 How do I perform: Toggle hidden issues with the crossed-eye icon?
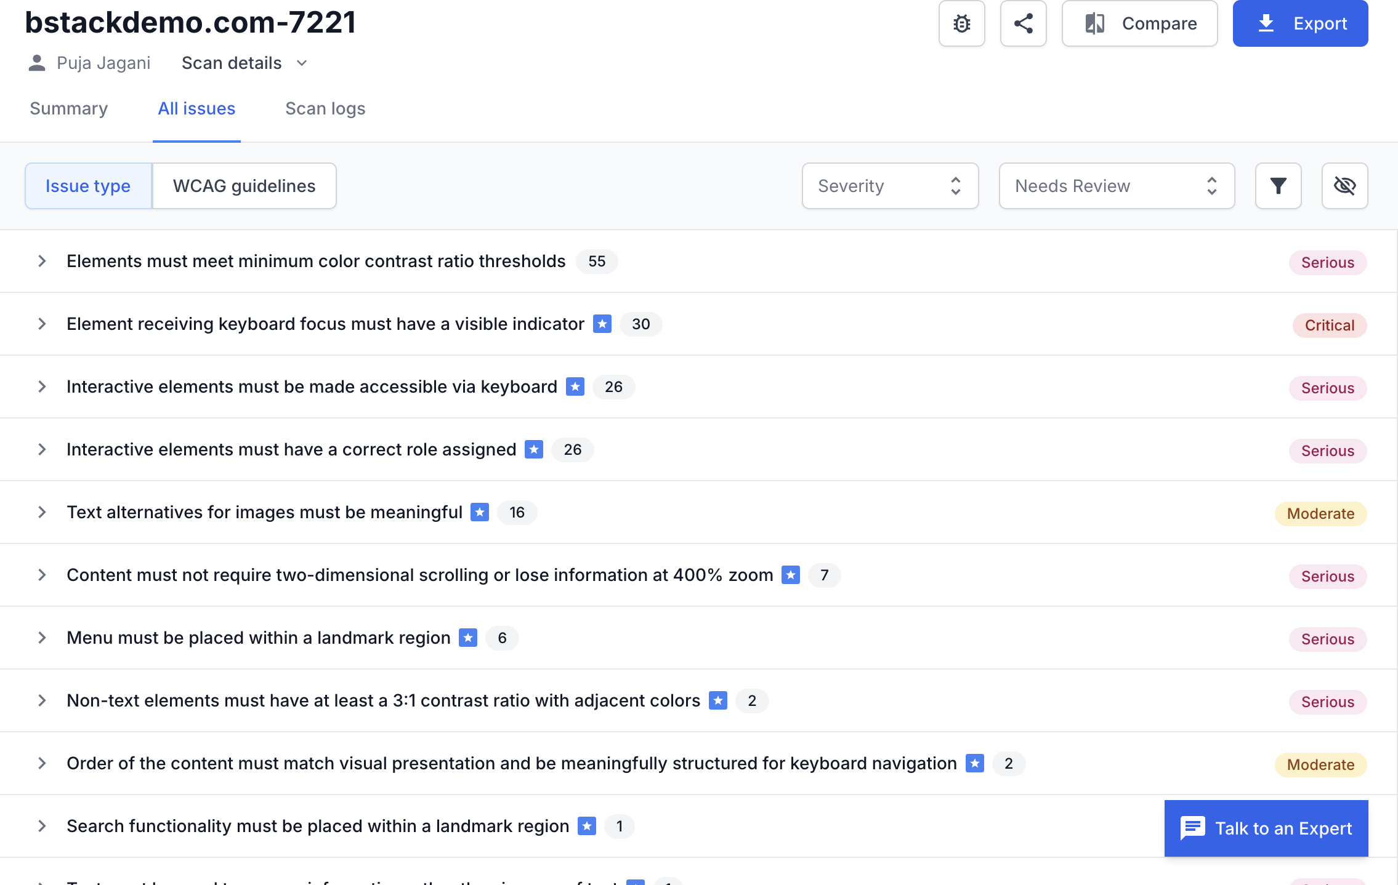point(1344,186)
